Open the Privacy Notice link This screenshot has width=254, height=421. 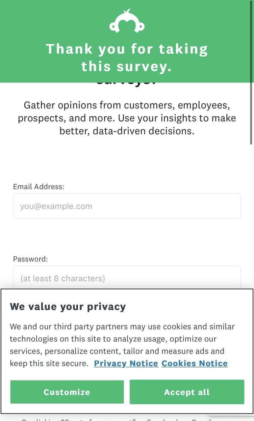pyautogui.click(x=126, y=363)
